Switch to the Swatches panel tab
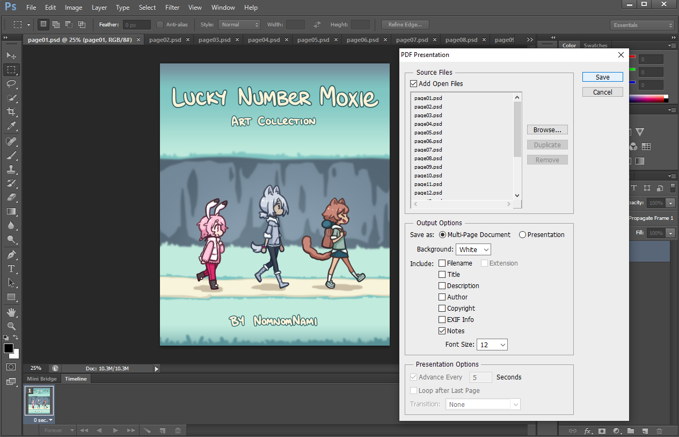 click(596, 46)
